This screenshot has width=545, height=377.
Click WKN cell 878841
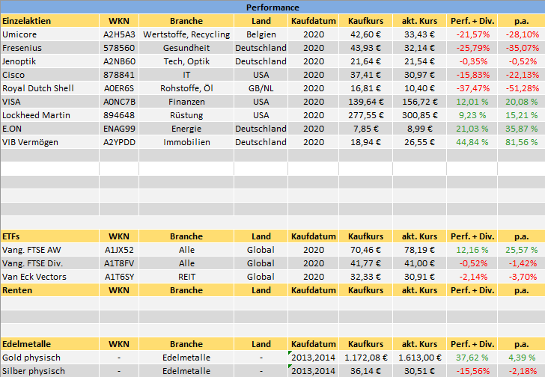tap(119, 75)
